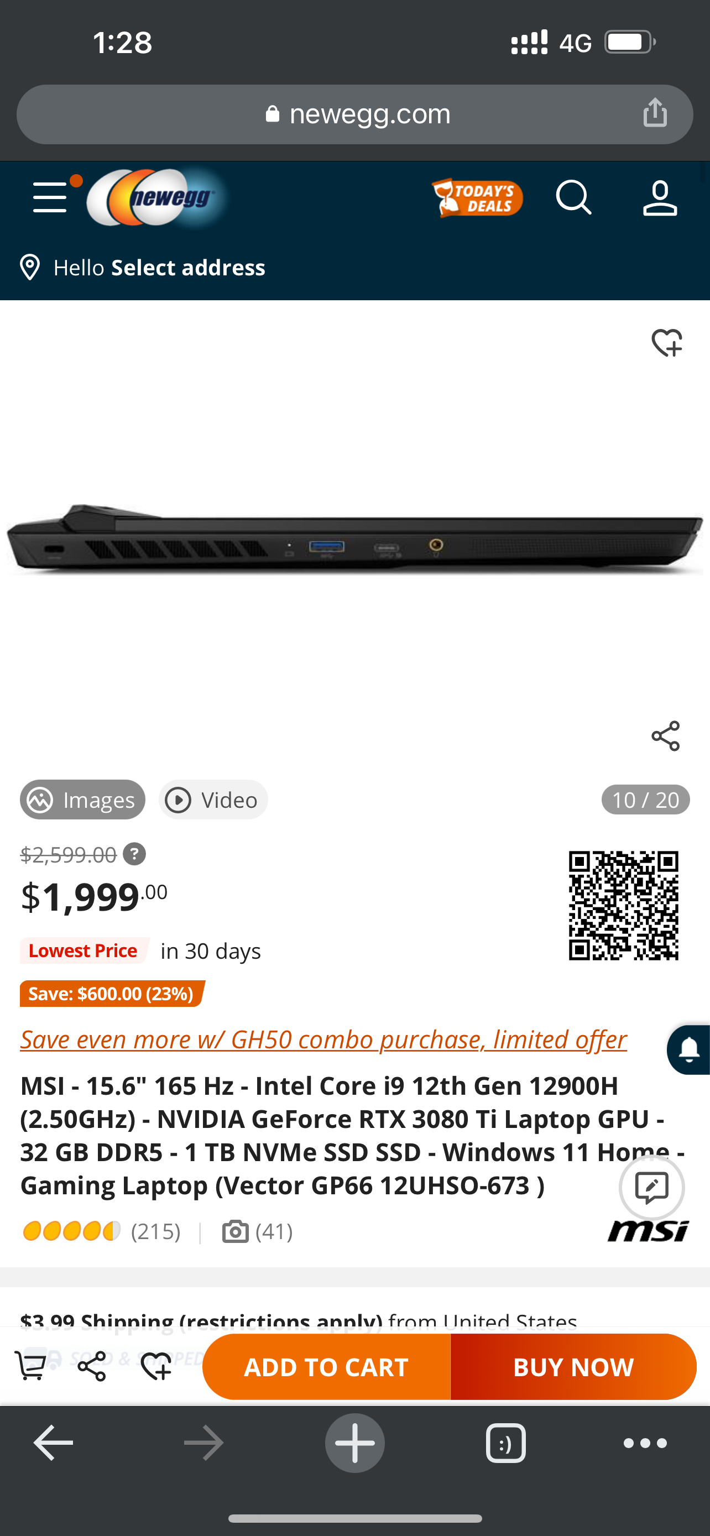Add product to wishlist via heart icon above image
Viewport: 710px width, 1536px height.
[x=666, y=342]
